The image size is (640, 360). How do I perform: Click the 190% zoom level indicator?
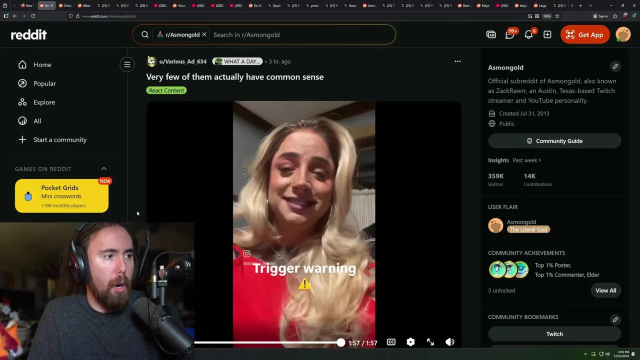coord(547,16)
